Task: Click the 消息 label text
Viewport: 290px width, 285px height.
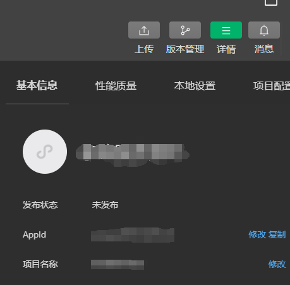Action: pyautogui.click(x=264, y=49)
